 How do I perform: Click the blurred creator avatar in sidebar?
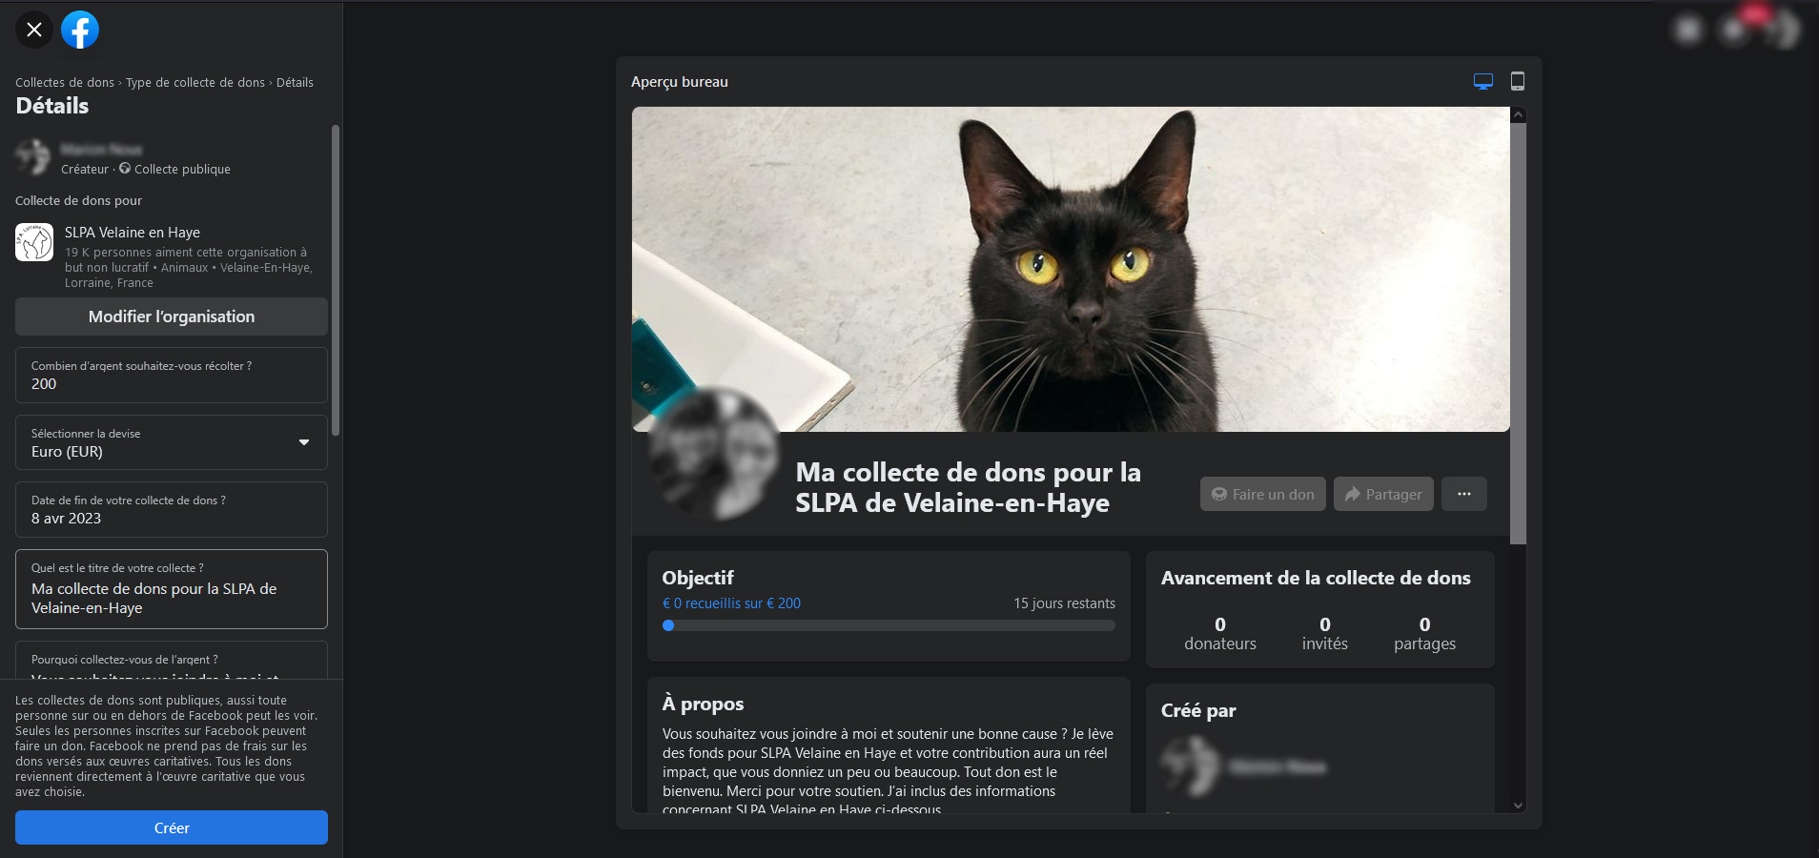click(34, 157)
